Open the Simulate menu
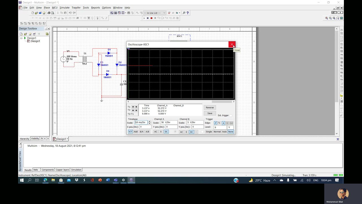This screenshot has height=204, width=362. click(64, 8)
